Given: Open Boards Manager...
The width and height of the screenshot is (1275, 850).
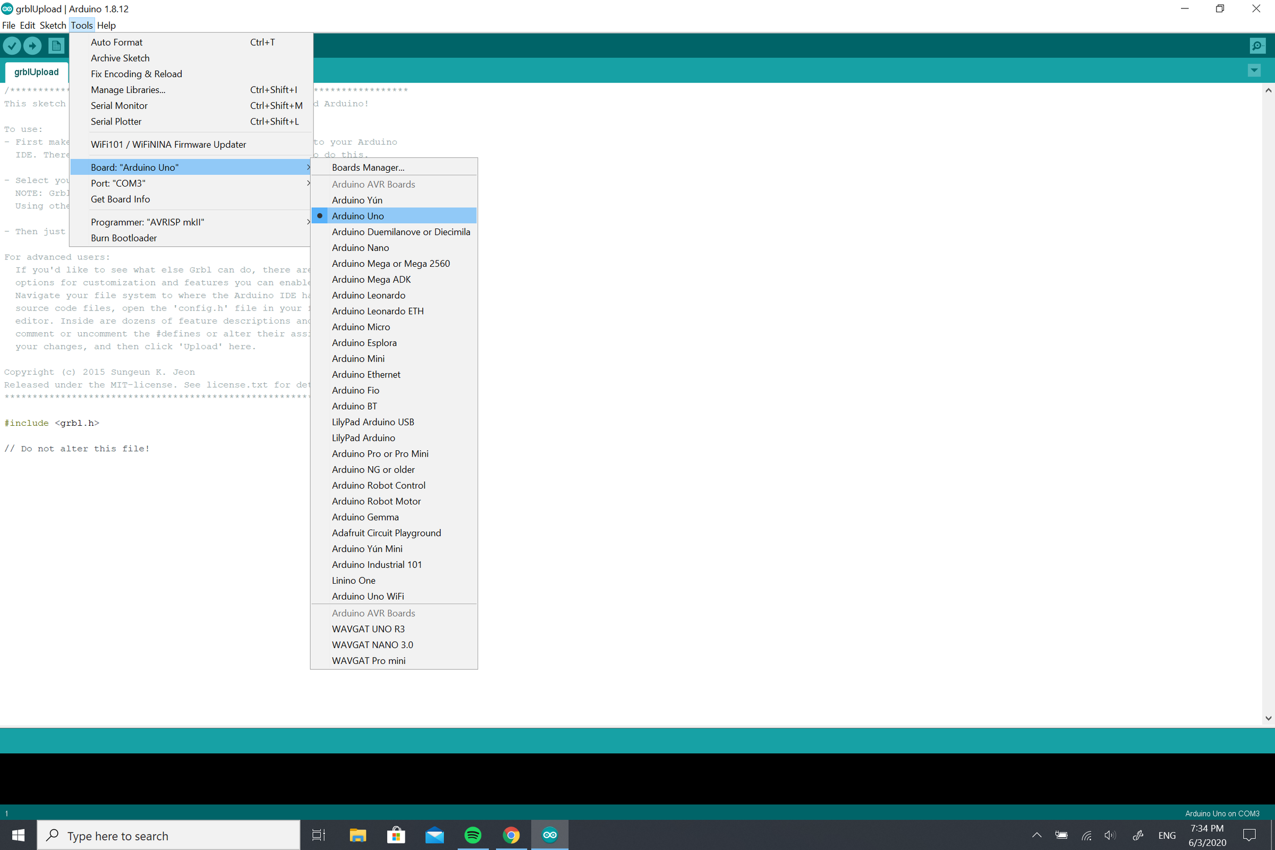Looking at the screenshot, I should 368,167.
